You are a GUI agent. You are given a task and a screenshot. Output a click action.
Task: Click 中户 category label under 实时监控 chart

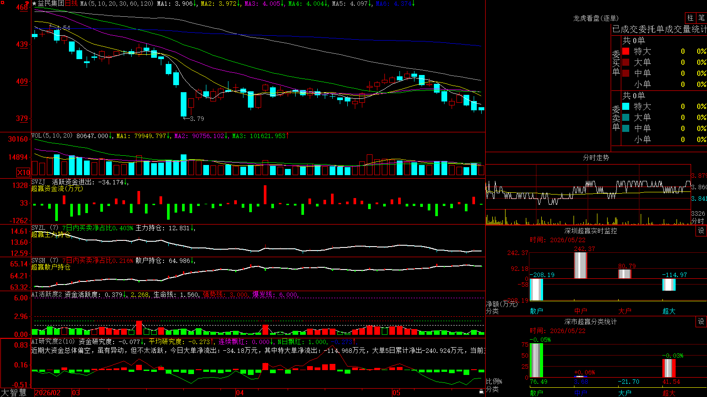[581, 311]
